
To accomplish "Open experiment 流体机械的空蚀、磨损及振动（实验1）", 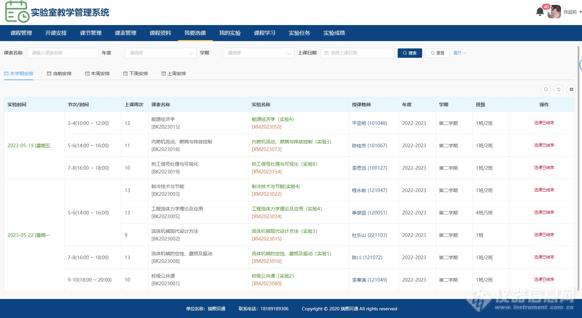I will (291, 254).
